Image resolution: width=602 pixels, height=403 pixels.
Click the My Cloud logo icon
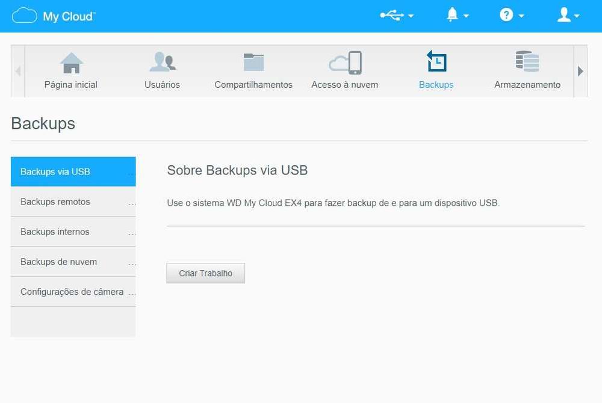25,16
